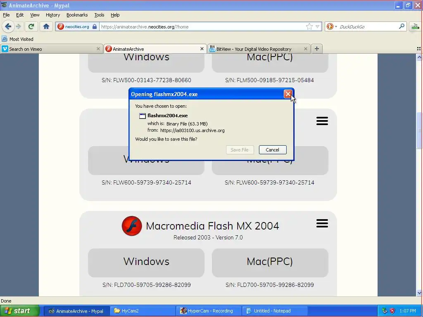Image resolution: width=423 pixels, height=317 pixels.
Task: Close the AnimateArchive tab
Action: tap(202, 49)
